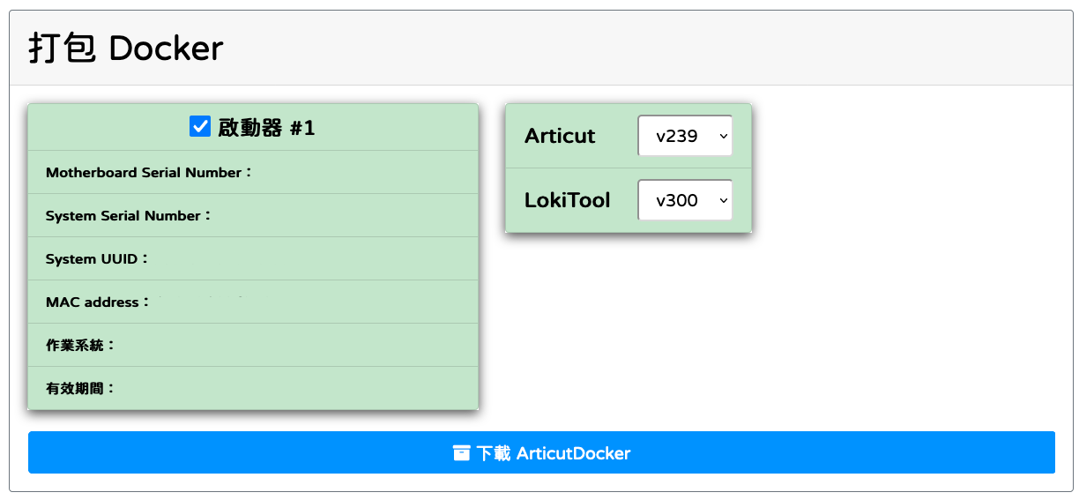Click the archive box icon on download button
The height and width of the screenshot is (500, 1079).
[x=461, y=453]
